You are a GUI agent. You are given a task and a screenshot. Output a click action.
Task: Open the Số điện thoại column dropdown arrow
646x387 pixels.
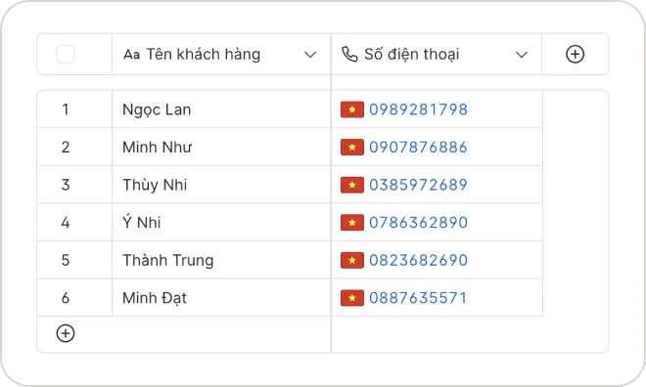coord(522,55)
